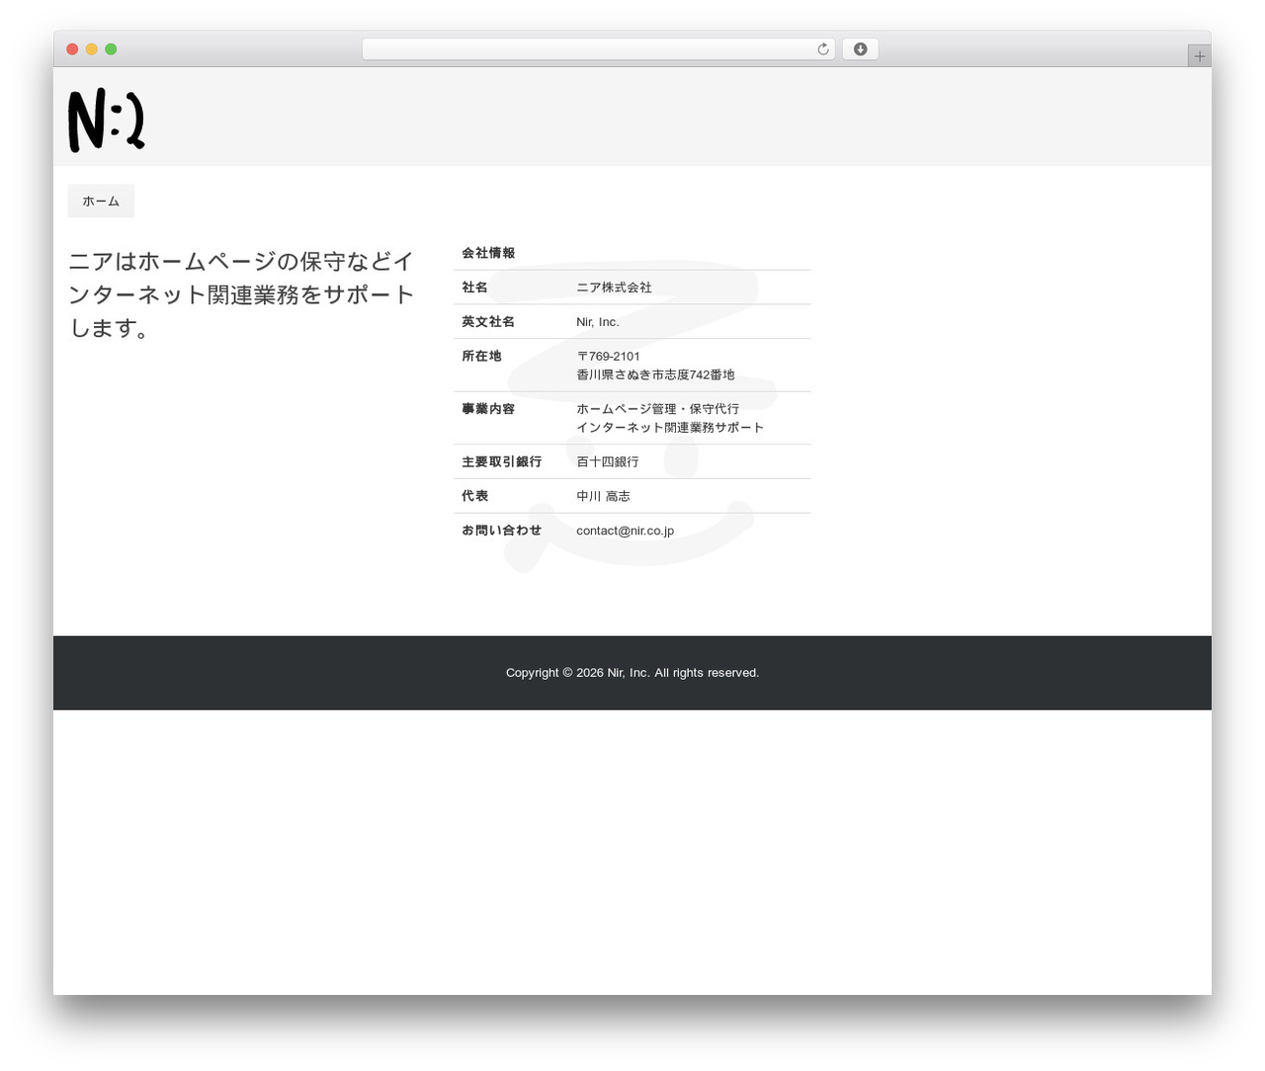Click the 香川県さぬき市志度742番地 address line
This screenshot has height=1071, width=1265.
[655, 374]
